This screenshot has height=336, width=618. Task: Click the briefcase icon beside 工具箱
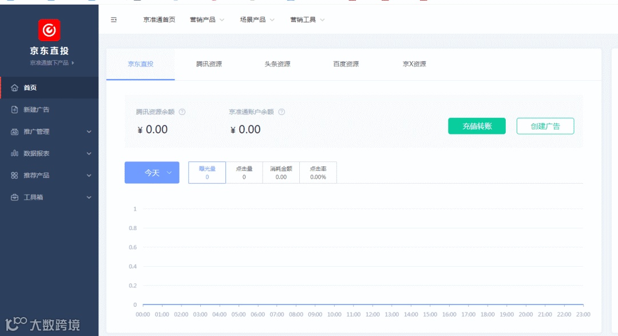(x=14, y=197)
